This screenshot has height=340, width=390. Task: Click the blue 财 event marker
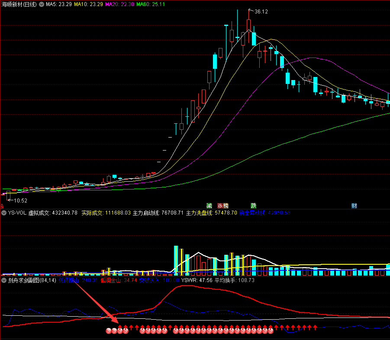[x=354, y=205]
